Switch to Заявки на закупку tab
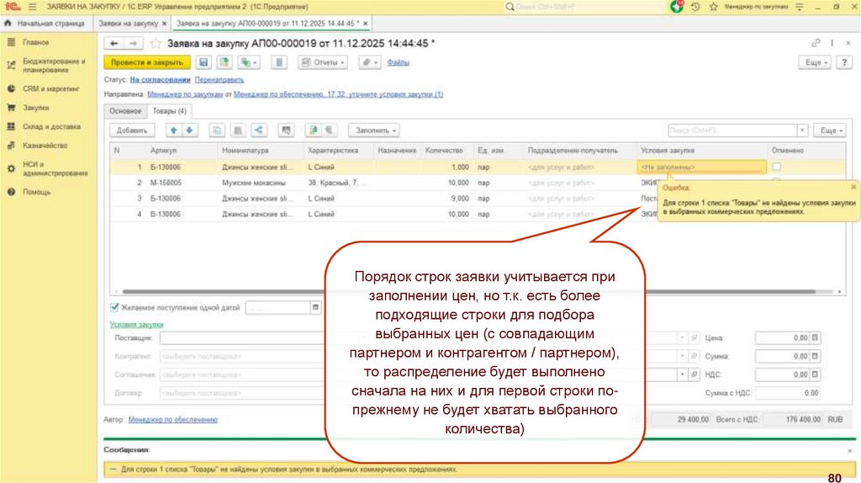Image resolution: width=861 pixels, height=483 pixels. (x=128, y=24)
